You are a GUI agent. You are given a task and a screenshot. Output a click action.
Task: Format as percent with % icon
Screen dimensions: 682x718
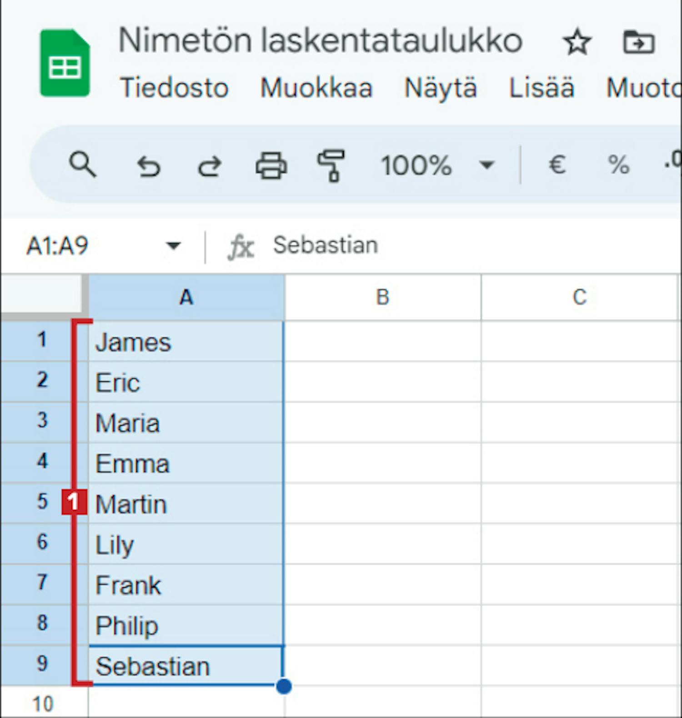click(x=618, y=165)
